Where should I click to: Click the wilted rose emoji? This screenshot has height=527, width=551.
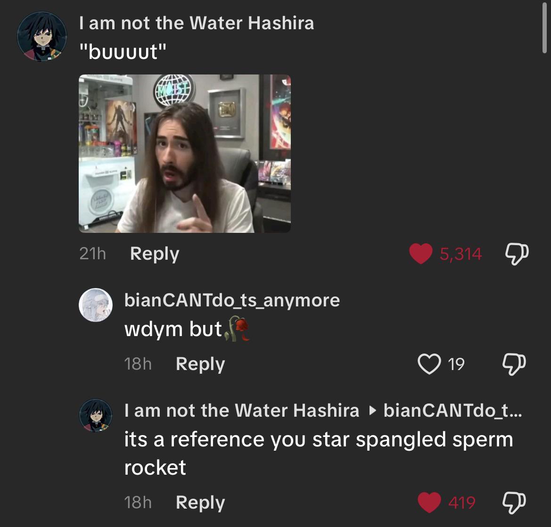coord(237,329)
